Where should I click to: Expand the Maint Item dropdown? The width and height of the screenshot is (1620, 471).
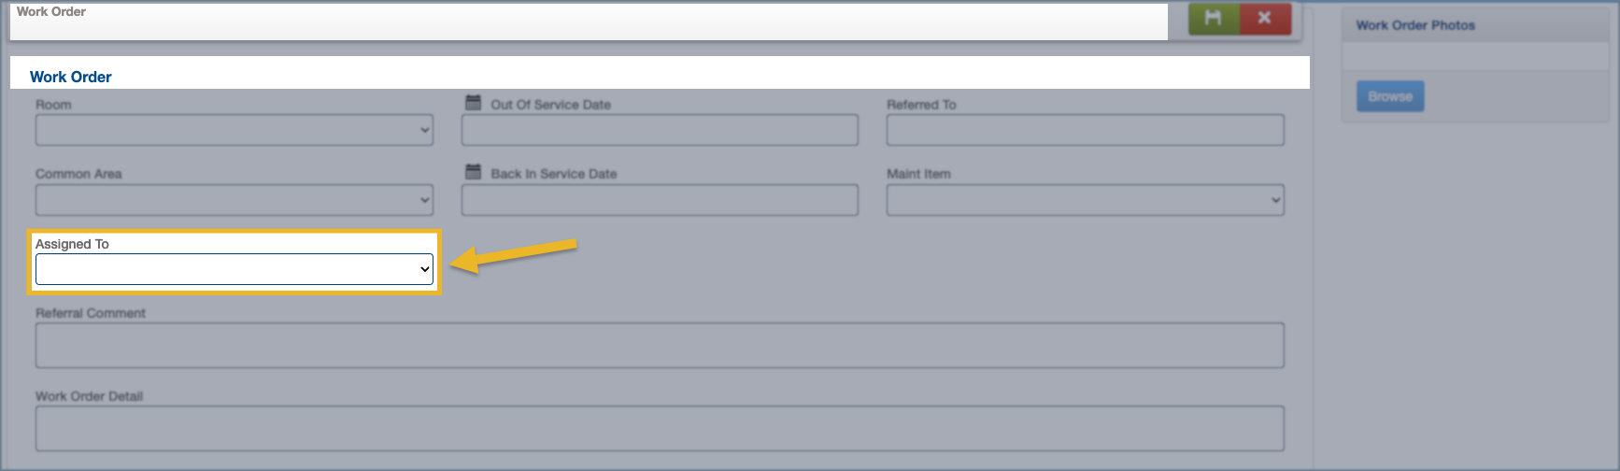pos(1085,199)
